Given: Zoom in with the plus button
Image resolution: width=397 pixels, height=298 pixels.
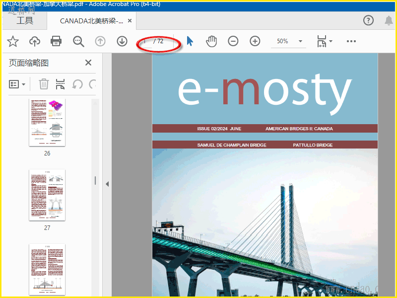Looking at the screenshot, I should pyautogui.click(x=255, y=41).
